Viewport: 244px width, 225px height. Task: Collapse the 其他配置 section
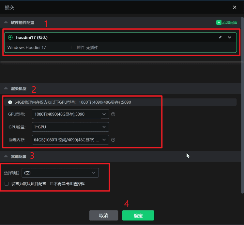[x=6, y=156]
